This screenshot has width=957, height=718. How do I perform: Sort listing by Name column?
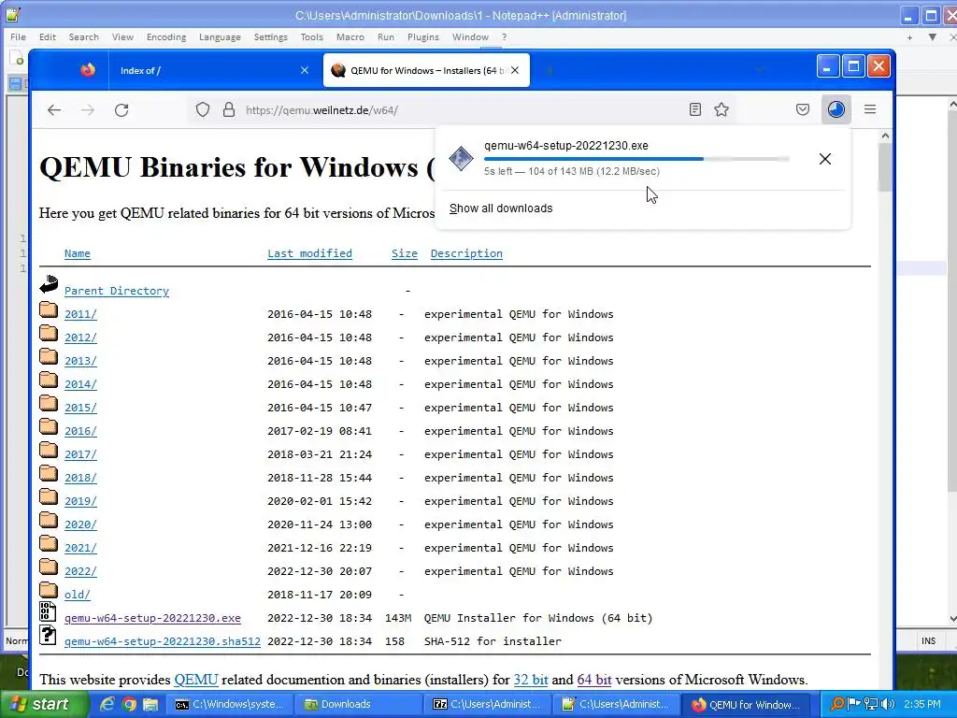coord(78,253)
